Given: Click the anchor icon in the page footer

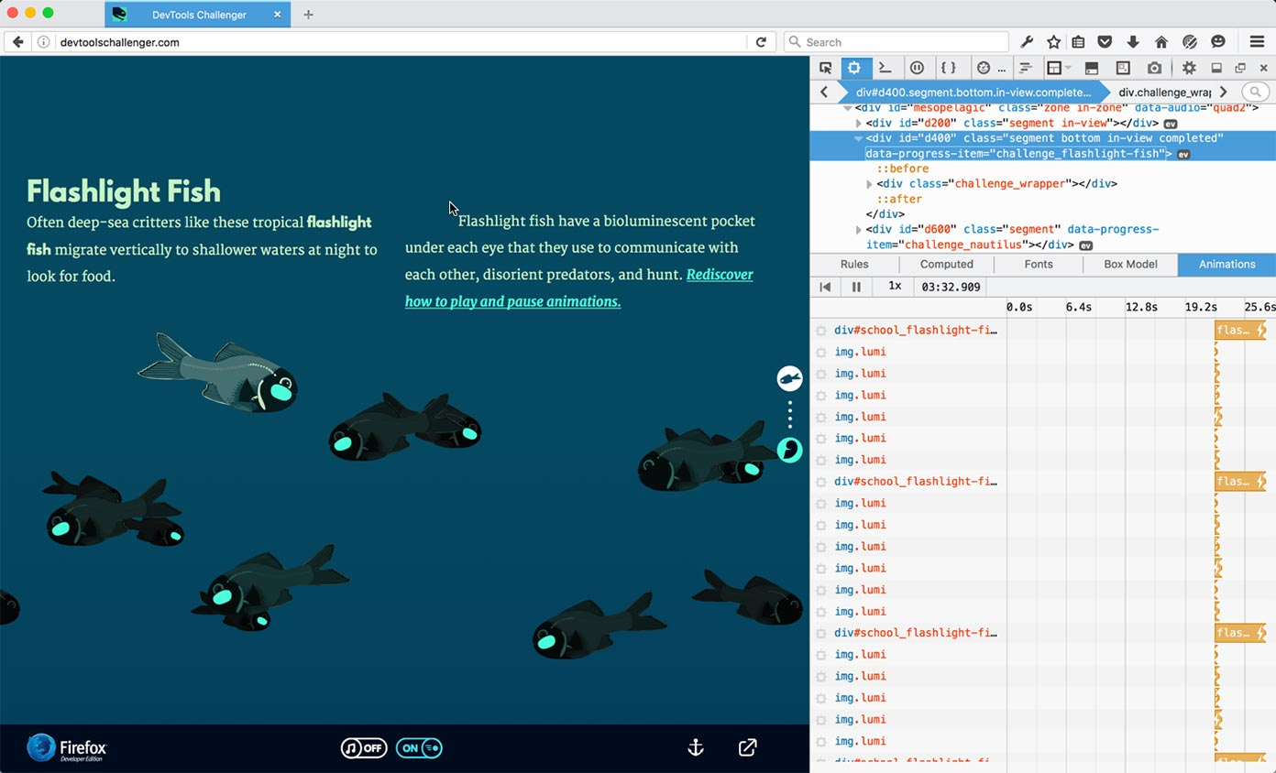Looking at the screenshot, I should point(695,747).
